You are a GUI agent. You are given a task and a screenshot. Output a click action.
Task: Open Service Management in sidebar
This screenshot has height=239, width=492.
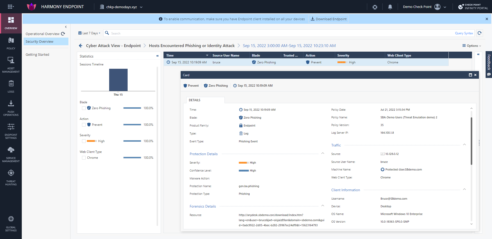tap(11, 154)
